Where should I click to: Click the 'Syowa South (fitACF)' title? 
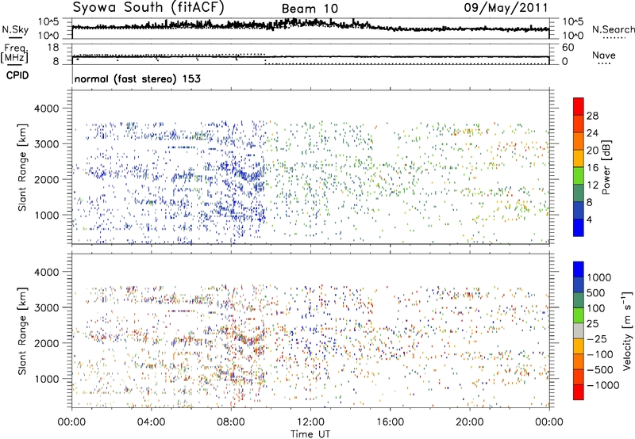(148, 8)
